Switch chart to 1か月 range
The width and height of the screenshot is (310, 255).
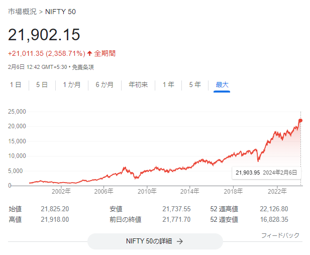click(x=72, y=84)
